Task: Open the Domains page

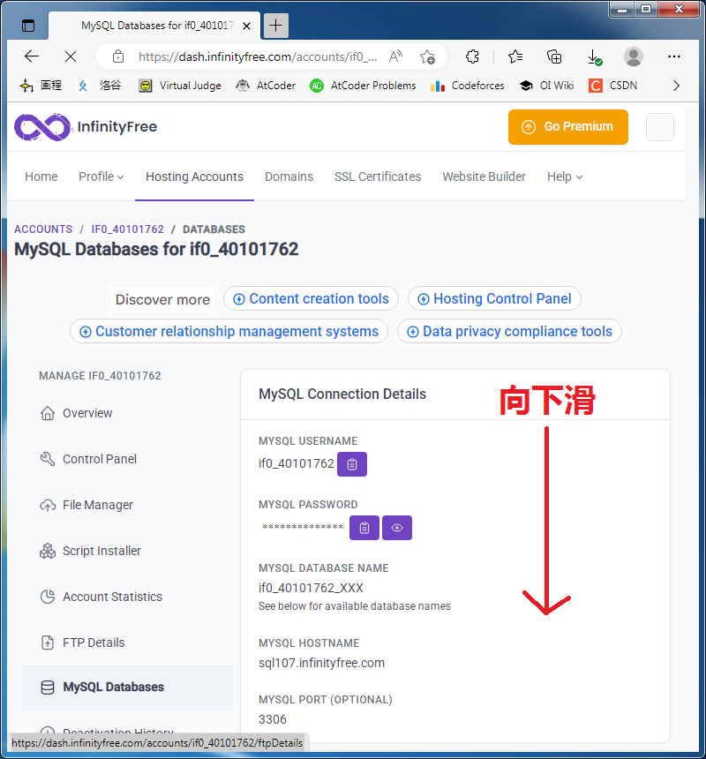Action: [x=289, y=177]
